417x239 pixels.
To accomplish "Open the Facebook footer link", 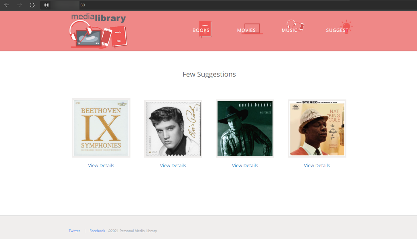I will [97, 231].
